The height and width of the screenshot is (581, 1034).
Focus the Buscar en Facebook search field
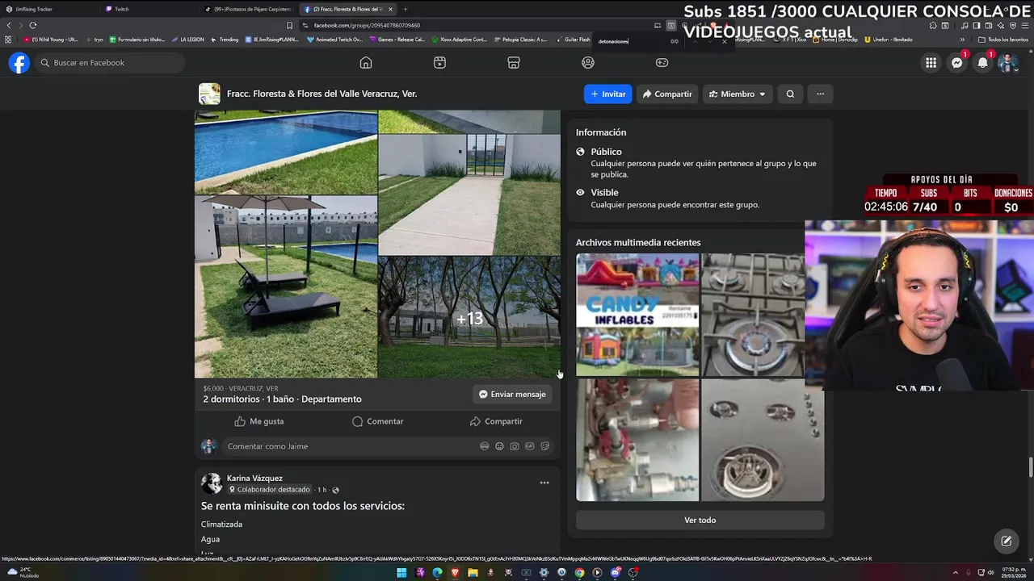(110, 63)
